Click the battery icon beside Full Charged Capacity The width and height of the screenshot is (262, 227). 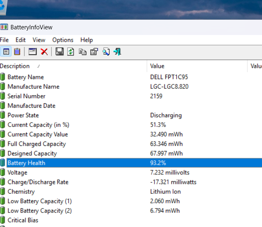point(2,144)
